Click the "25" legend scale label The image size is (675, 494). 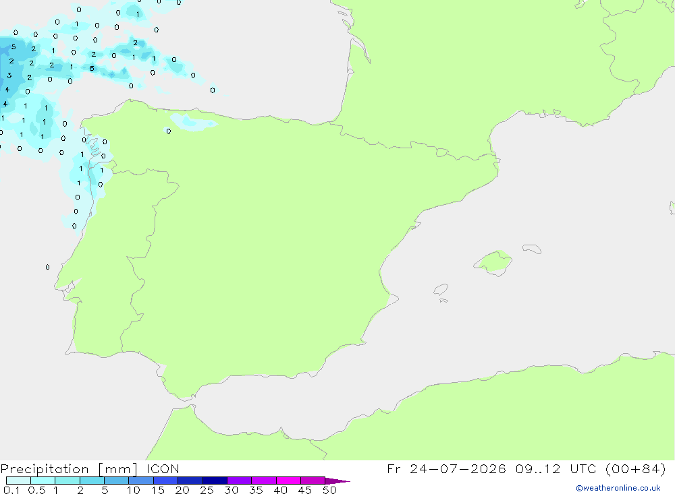coord(207,490)
